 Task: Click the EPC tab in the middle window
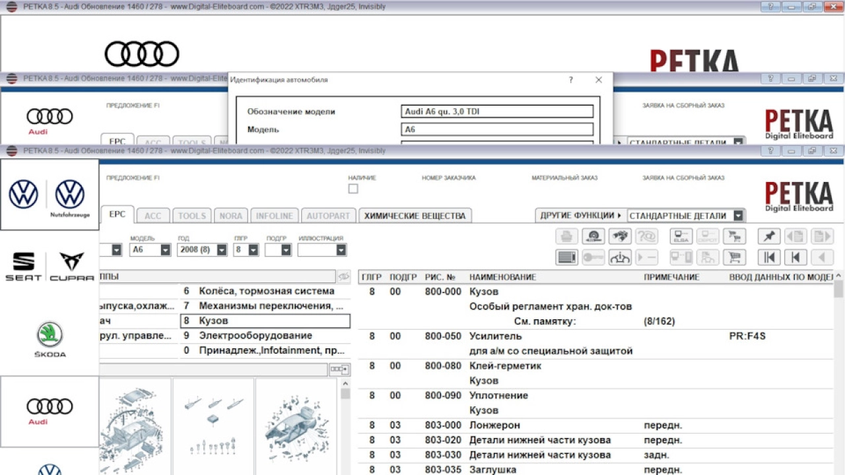(x=118, y=141)
